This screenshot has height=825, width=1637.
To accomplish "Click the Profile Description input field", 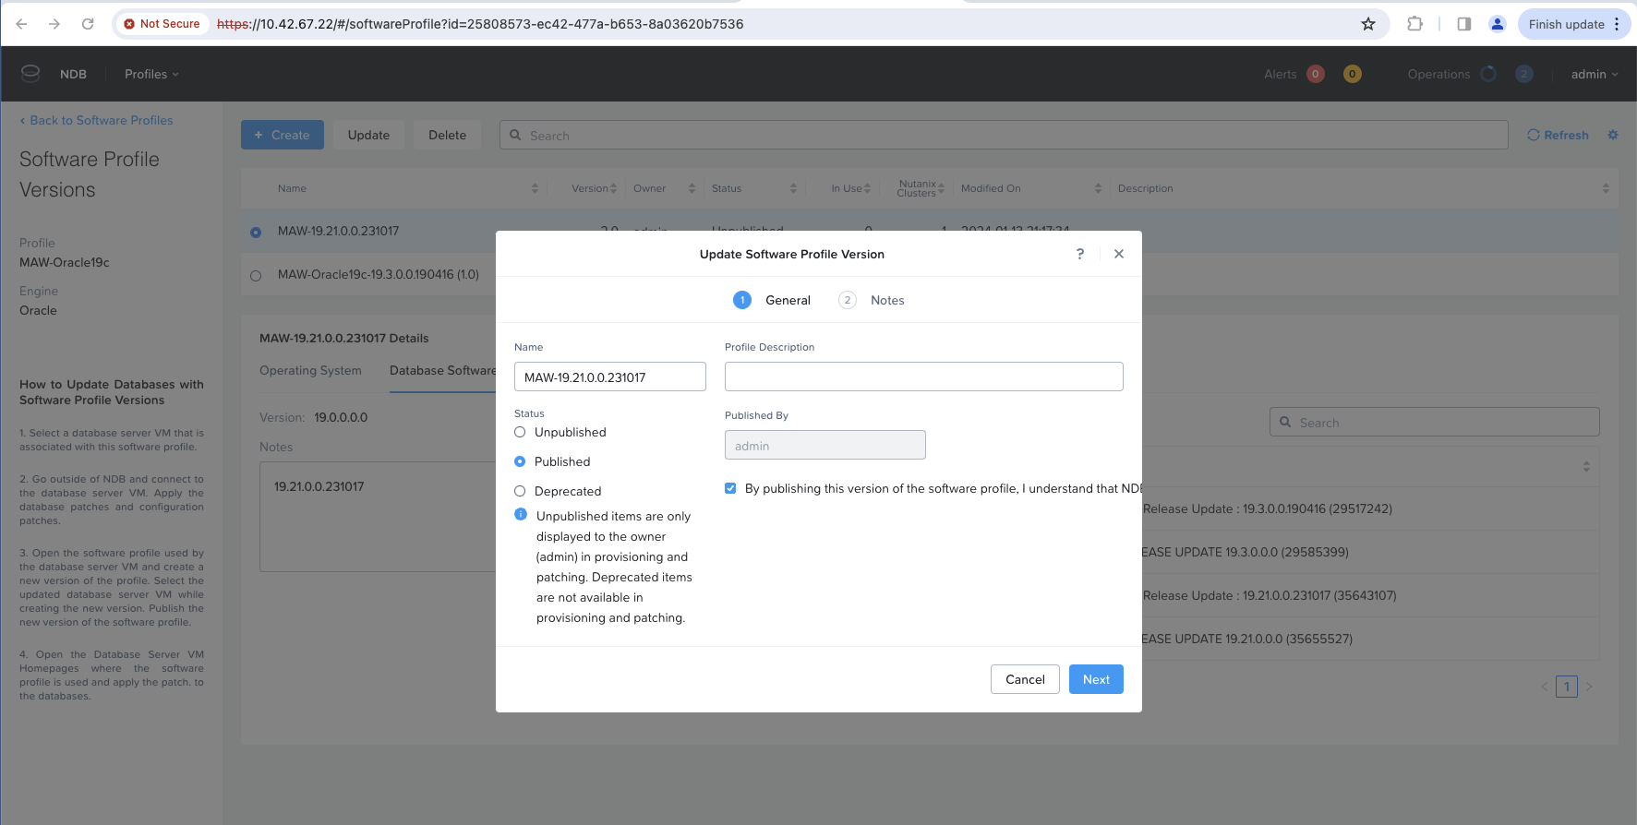I will point(923,377).
